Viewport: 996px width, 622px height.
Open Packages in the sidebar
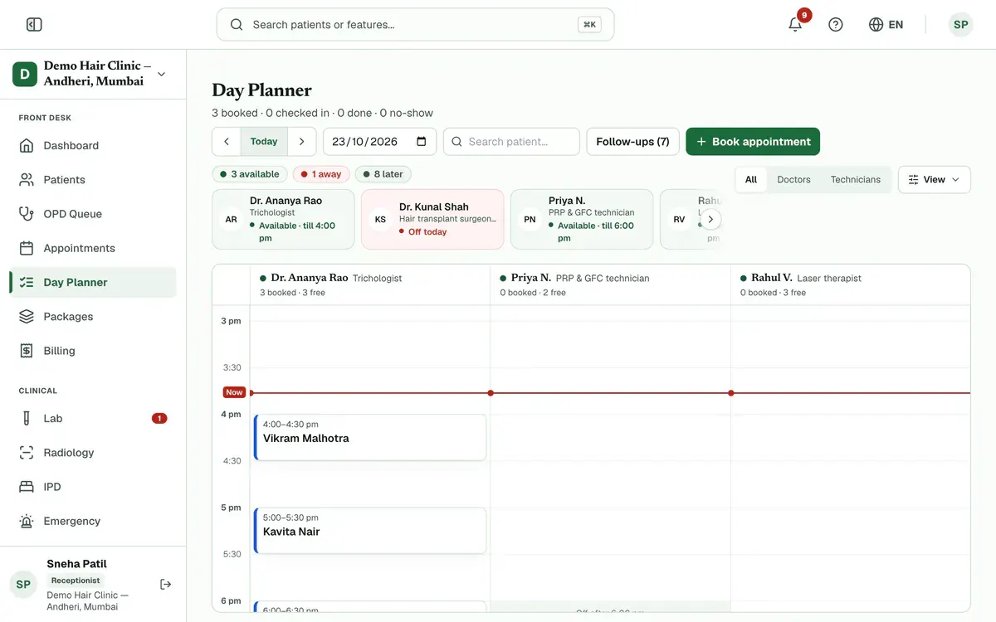93,317
